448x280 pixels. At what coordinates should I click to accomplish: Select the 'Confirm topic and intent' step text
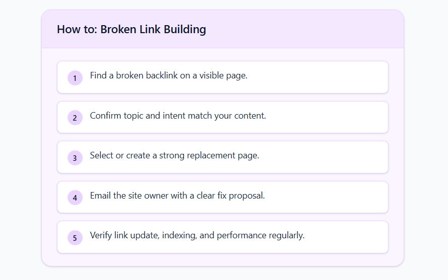178,116
